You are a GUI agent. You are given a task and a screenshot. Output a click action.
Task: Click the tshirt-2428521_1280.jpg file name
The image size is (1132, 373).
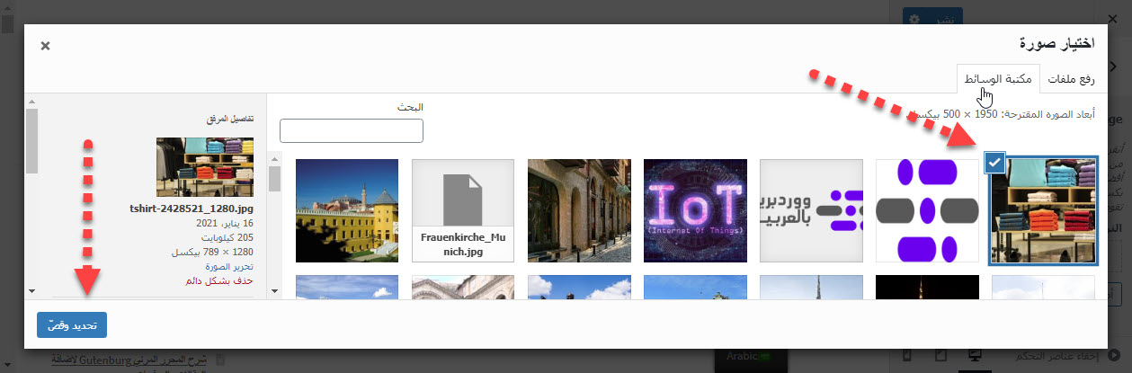pos(192,209)
